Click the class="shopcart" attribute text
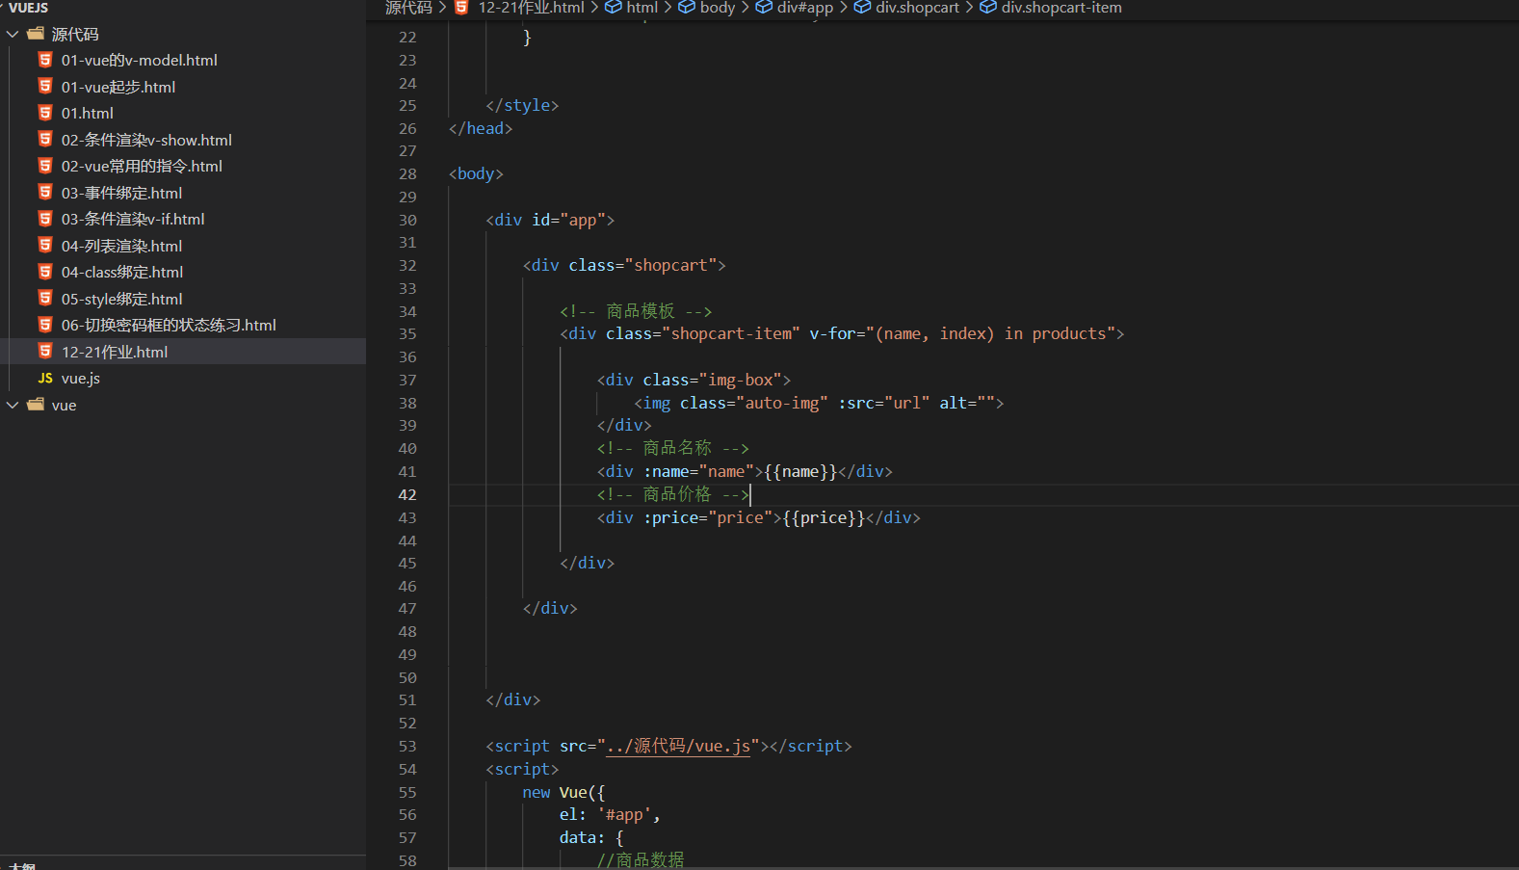Screen dimensions: 1519x870 coord(642,265)
